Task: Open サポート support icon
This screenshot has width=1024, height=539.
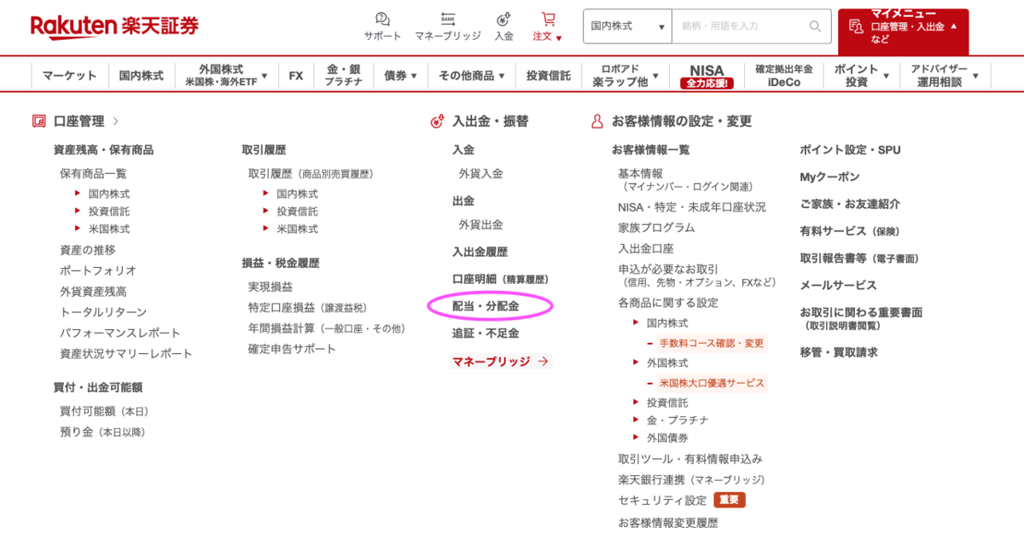Action: [382, 19]
